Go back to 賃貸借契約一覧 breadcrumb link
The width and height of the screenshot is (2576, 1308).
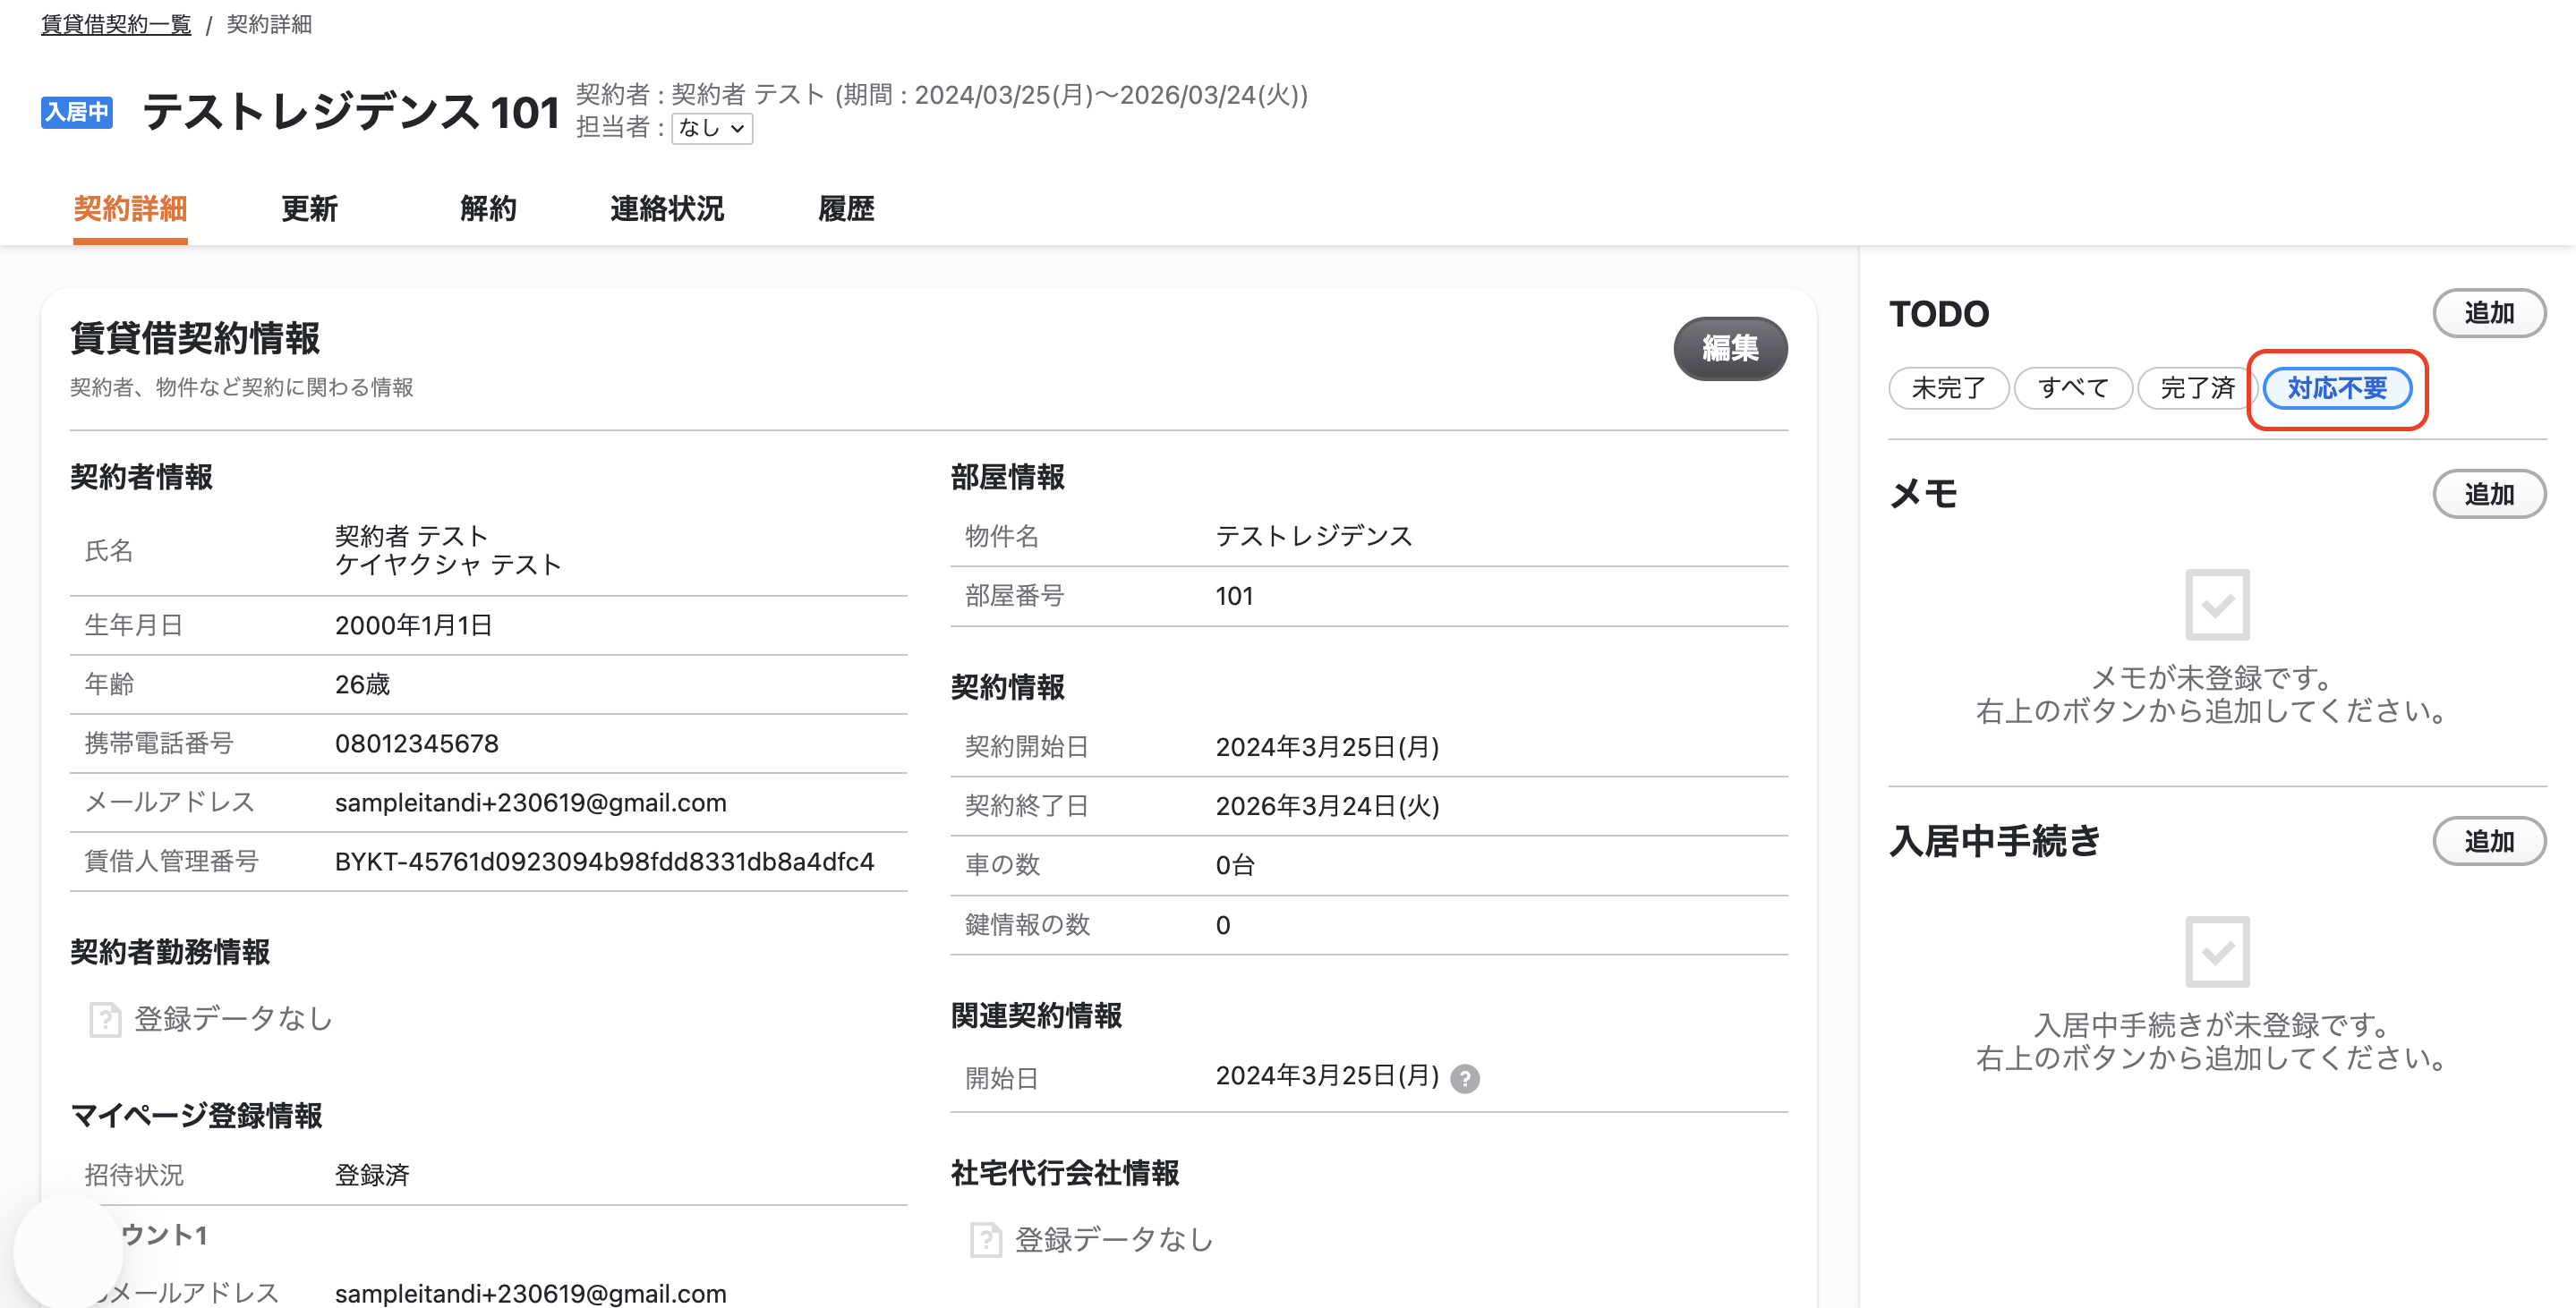[116, 24]
